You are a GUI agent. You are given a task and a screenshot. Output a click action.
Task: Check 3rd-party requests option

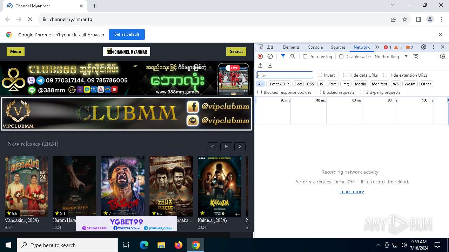click(362, 92)
